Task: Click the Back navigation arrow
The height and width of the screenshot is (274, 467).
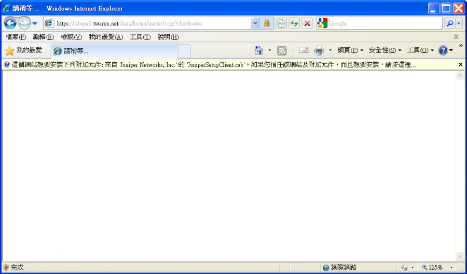Action: tap(10, 23)
